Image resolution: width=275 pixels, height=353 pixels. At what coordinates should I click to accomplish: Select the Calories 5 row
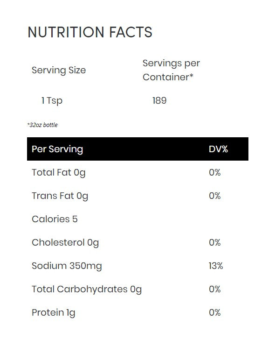[137, 219]
